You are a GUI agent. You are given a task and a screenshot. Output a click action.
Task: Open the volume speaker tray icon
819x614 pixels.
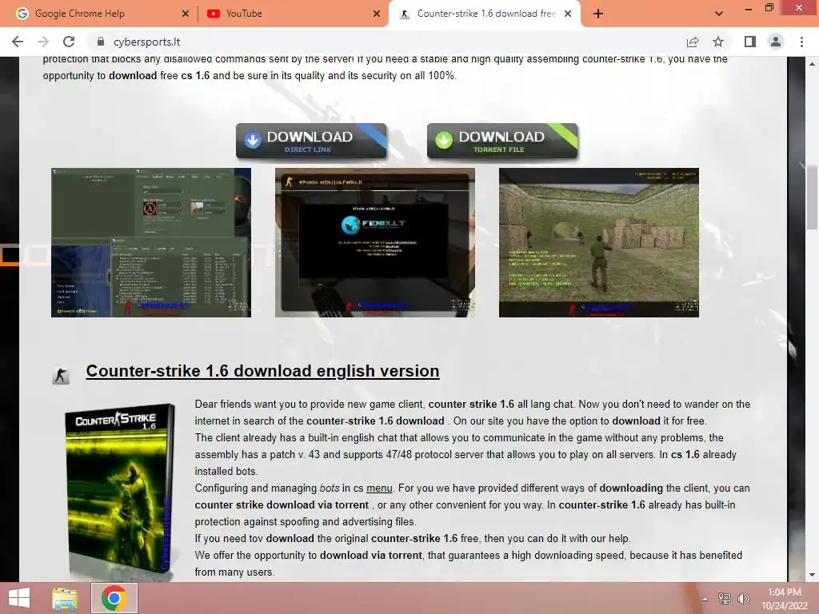coord(743,598)
